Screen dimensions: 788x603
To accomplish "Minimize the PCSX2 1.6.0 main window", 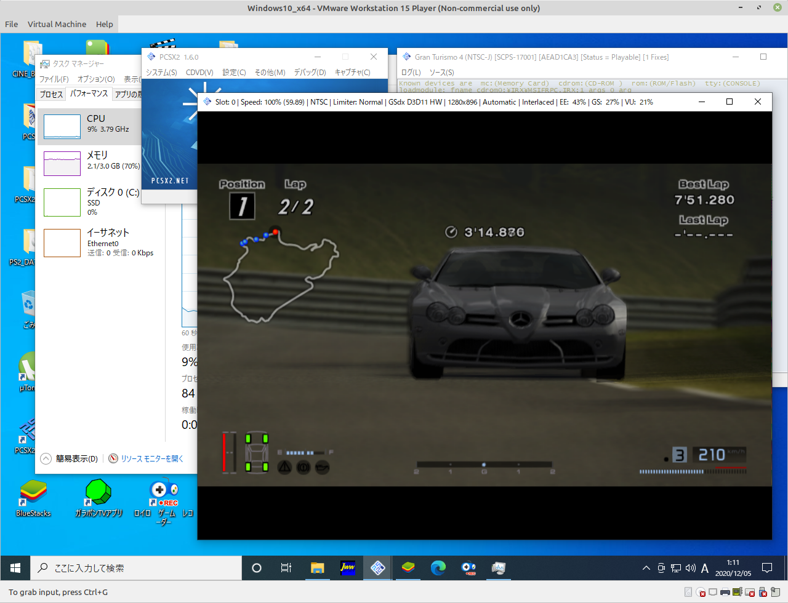I will pos(318,57).
